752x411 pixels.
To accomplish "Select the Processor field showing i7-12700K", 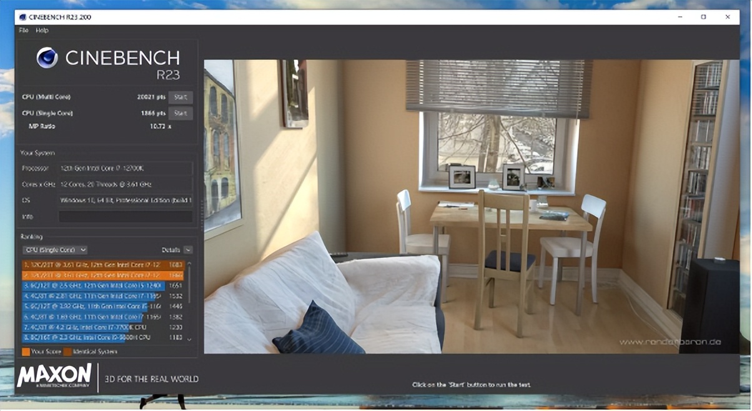I will 125,169.
